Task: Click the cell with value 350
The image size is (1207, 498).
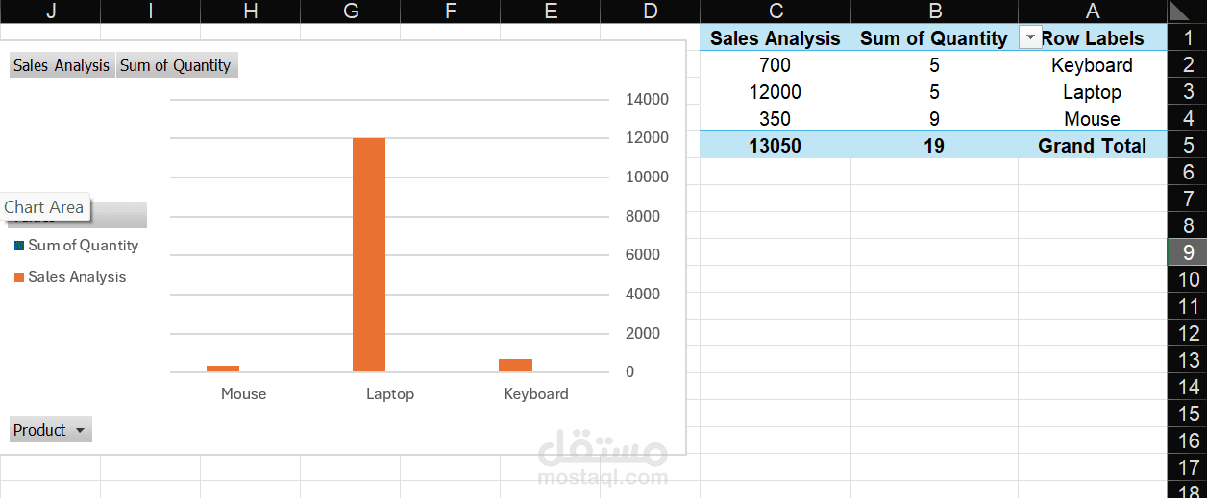Action: pyautogui.click(x=776, y=119)
